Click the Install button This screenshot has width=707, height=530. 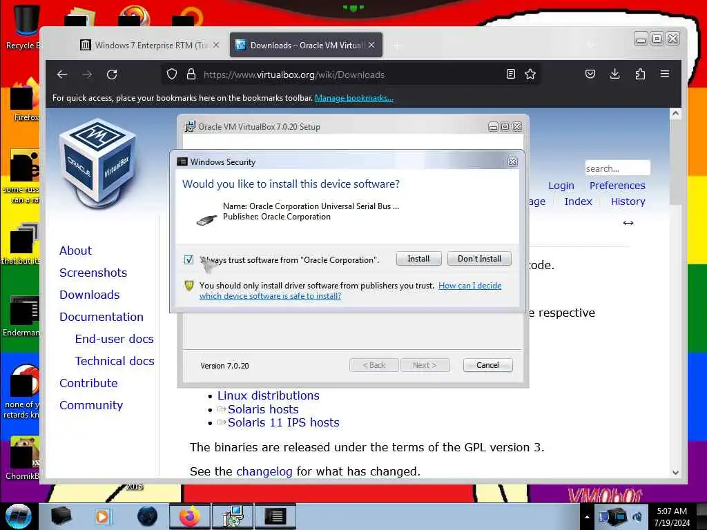coord(418,259)
